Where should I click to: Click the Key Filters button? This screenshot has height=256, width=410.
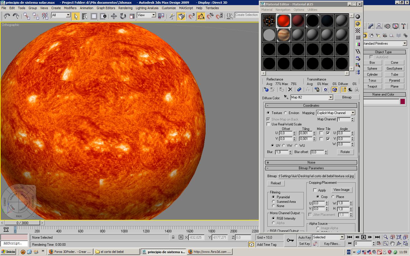[332, 244]
